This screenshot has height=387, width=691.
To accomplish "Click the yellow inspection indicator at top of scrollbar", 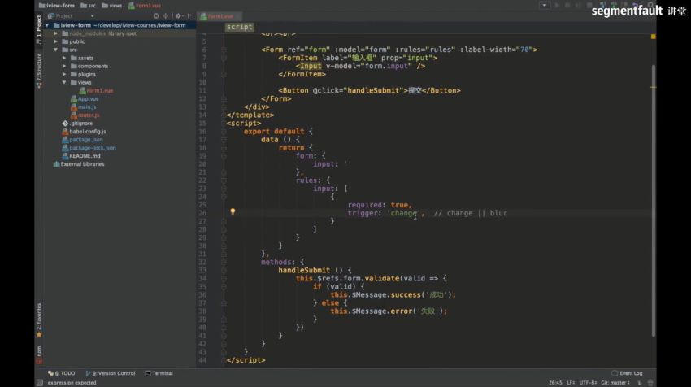I will point(653,37).
